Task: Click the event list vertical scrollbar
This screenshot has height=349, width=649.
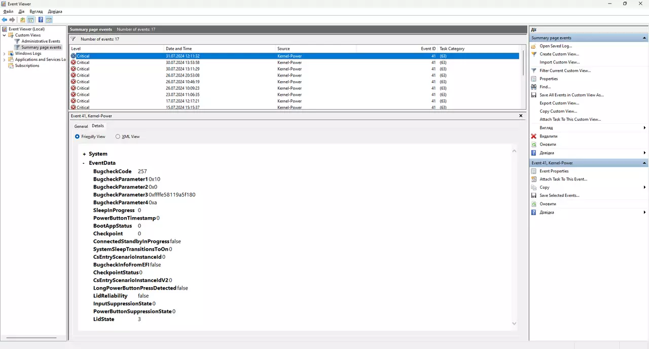Action: (x=522, y=81)
